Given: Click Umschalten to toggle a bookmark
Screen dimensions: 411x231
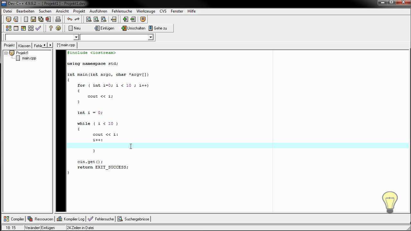Looking at the screenshot, I should click(133, 28).
